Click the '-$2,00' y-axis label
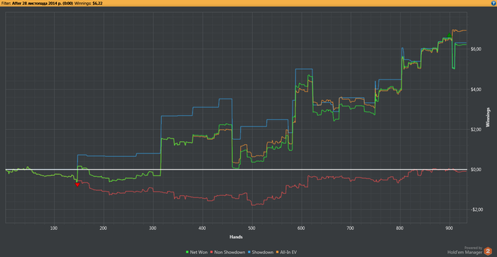This screenshot has height=257, width=497. click(x=476, y=209)
